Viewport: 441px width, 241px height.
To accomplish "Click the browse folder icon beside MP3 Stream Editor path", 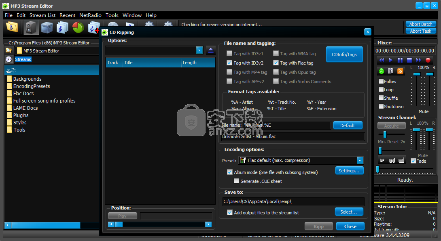I will coord(9,50).
